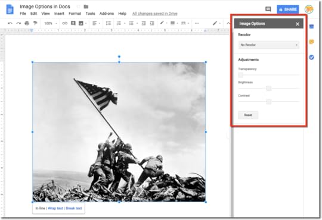Expand the Border dash dropdown arrow
The width and height of the screenshot is (322, 220).
pyautogui.click(x=188, y=23)
